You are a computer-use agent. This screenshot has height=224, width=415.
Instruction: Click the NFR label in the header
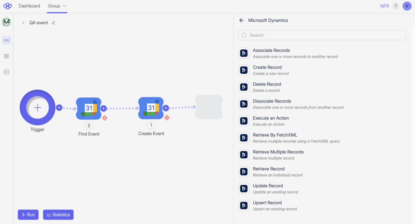[x=385, y=6]
